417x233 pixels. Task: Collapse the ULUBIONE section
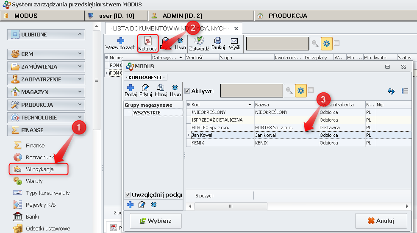click(80, 34)
